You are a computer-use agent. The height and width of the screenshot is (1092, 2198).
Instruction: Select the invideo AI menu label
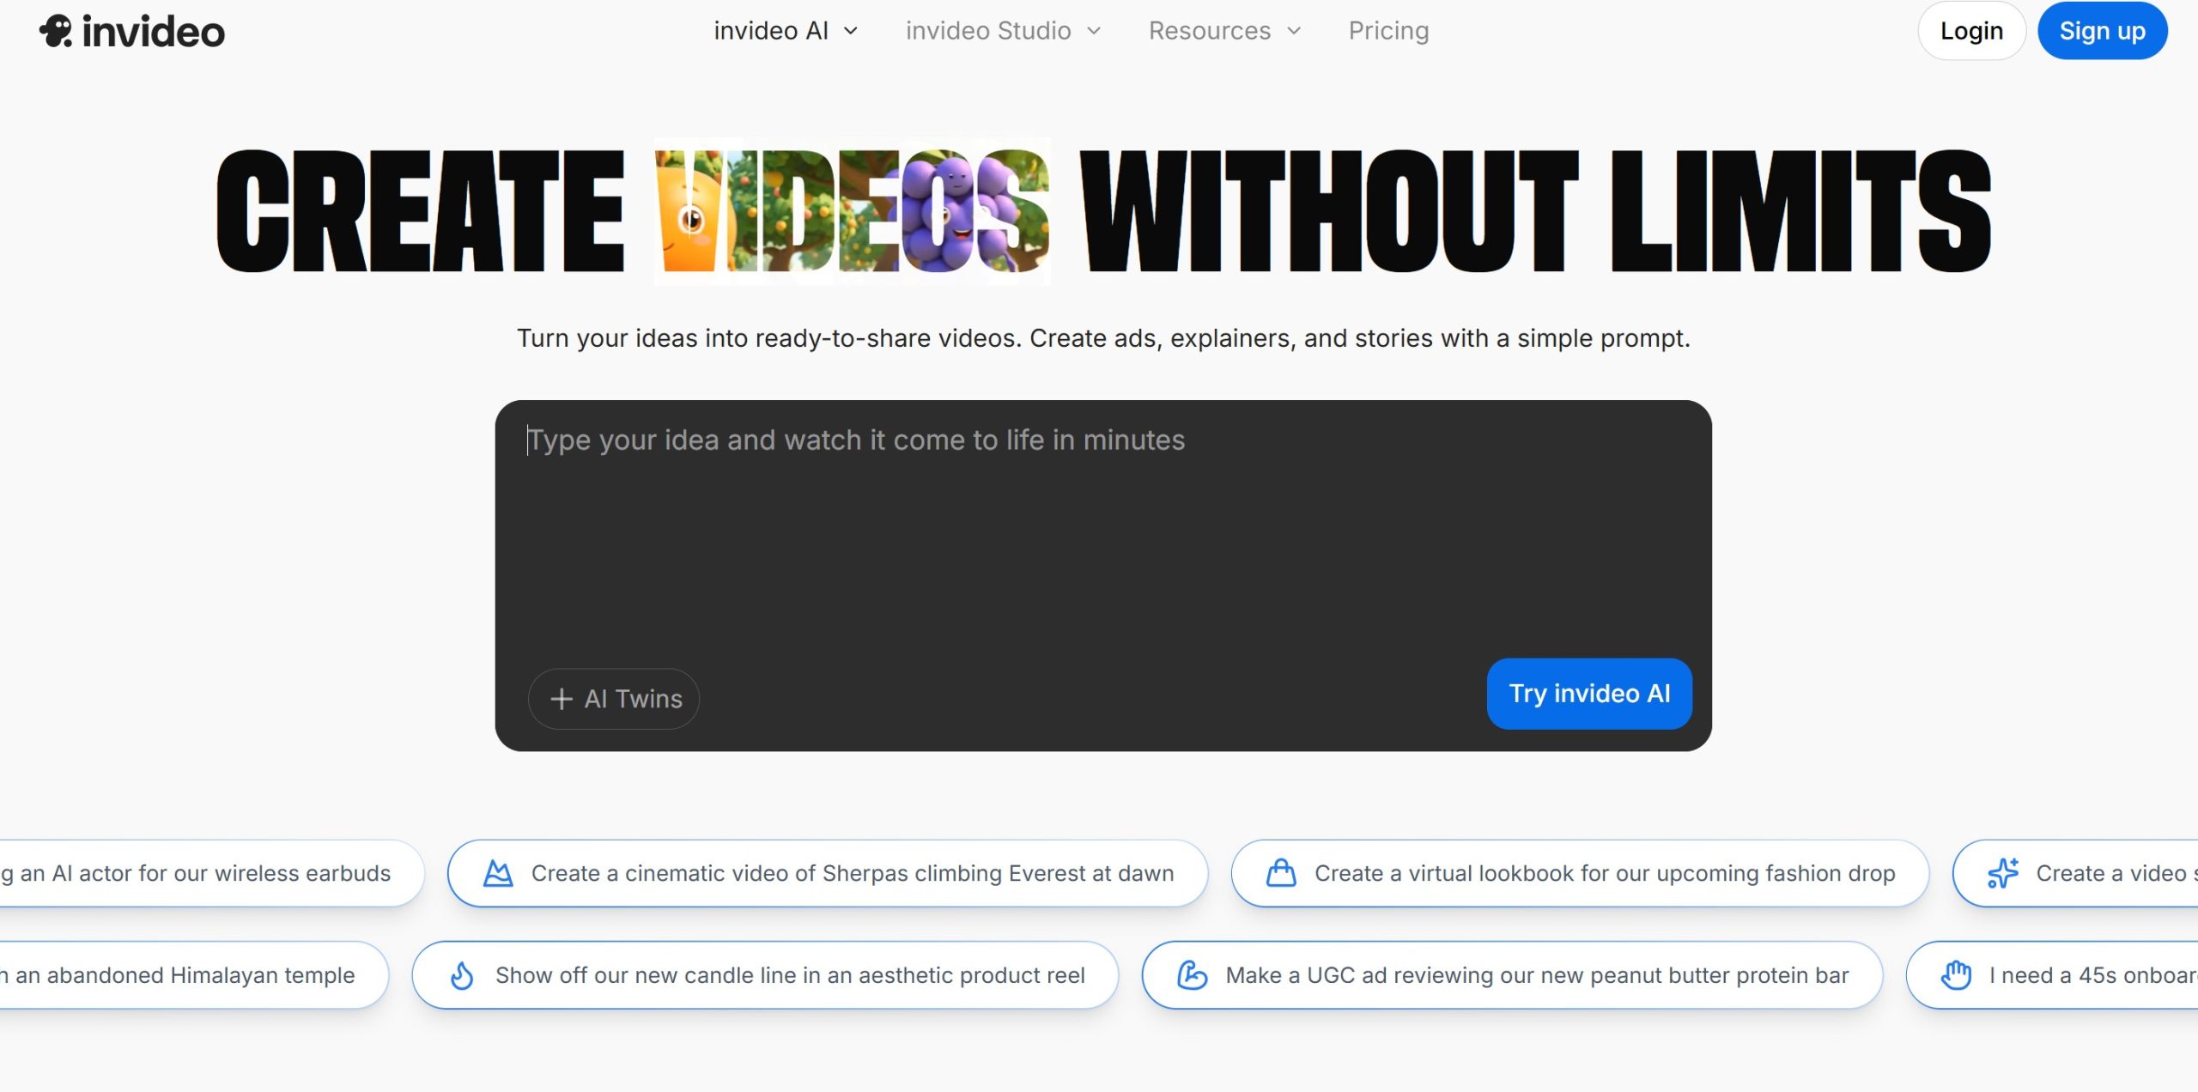coord(770,32)
